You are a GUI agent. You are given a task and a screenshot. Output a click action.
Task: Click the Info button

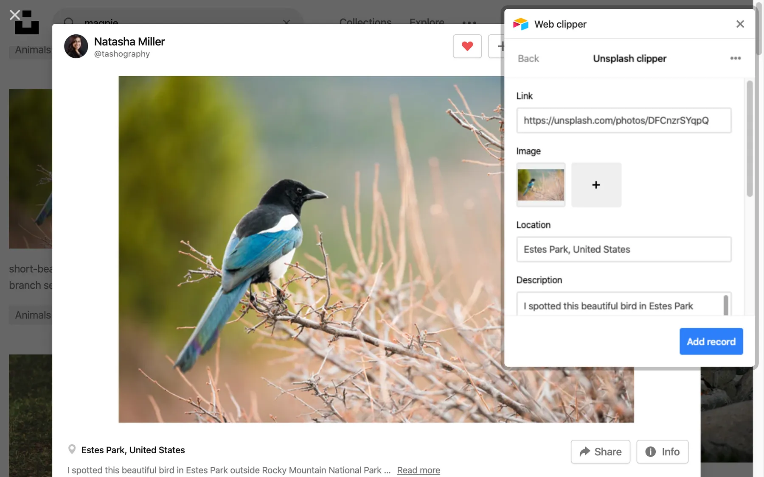662,452
